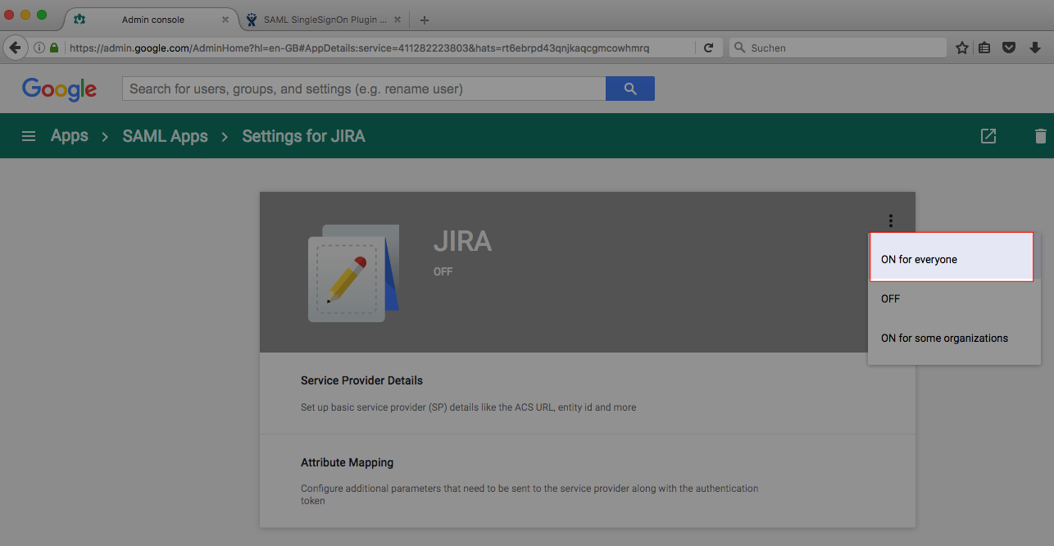
Task: Switch to SAML SingleSignOn Plugin tab
Action: (325, 20)
